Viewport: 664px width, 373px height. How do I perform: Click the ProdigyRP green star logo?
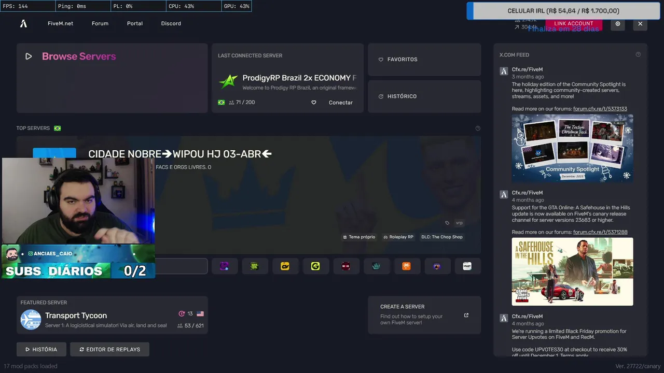click(x=228, y=82)
